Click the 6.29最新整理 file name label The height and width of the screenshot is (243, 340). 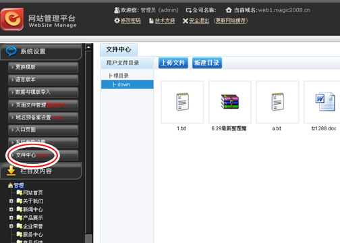point(229,128)
